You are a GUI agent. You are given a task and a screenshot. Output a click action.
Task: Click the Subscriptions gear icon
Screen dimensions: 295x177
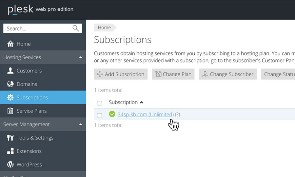(10, 97)
